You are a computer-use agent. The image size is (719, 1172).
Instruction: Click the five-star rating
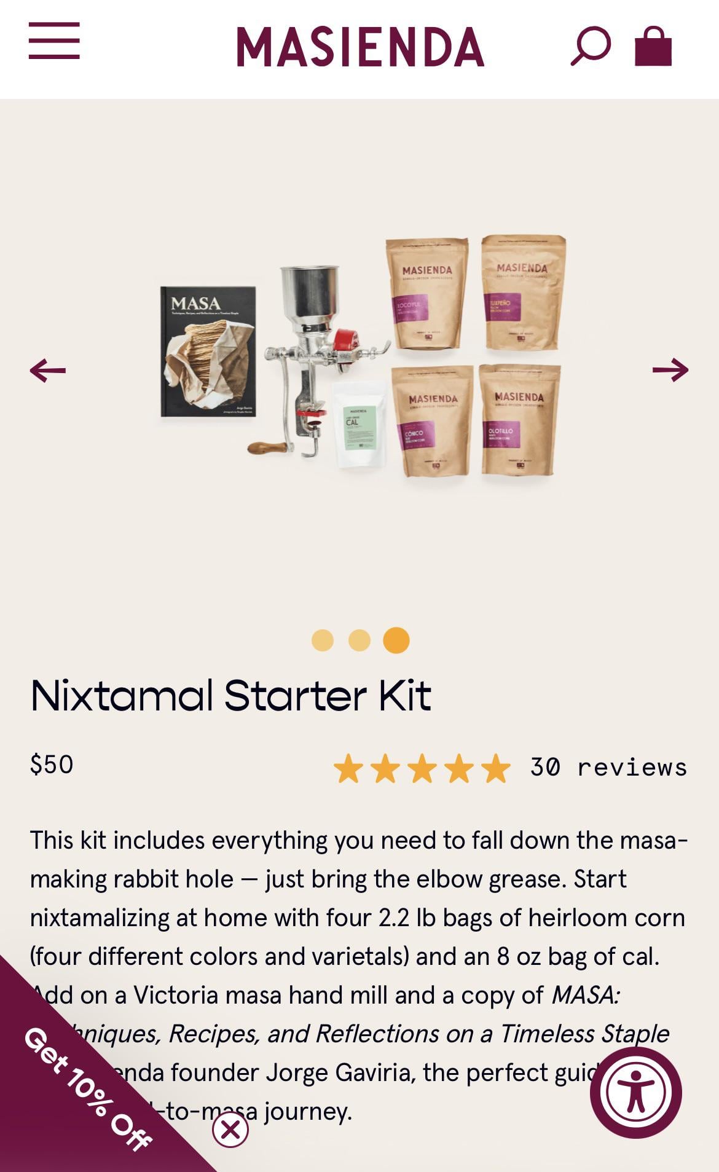click(422, 768)
